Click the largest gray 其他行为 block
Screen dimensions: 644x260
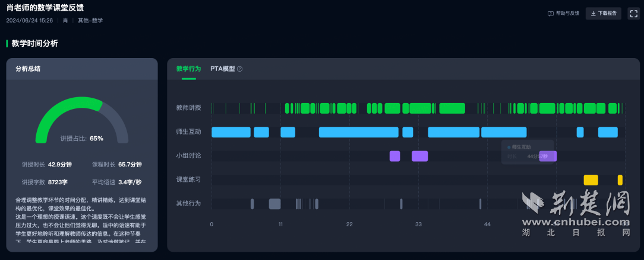[x=274, y=204]
